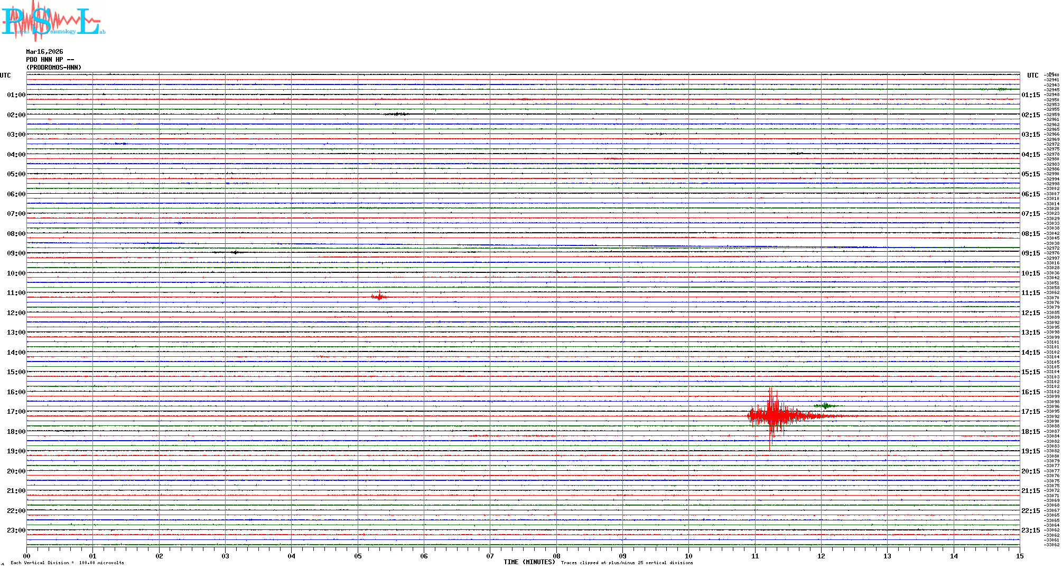The image size is (1062, 570).
Task: Click the UTC label at top left
Action: [5, 75]
